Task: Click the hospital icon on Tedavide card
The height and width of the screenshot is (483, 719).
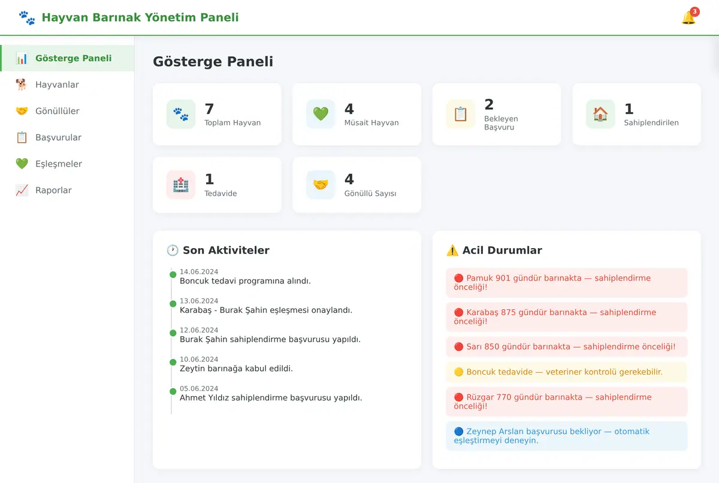Action: [x=181, y=185]
